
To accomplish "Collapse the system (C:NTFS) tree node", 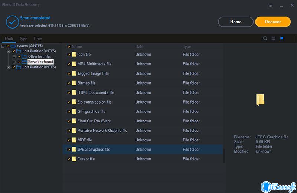I will pos(3,46).
